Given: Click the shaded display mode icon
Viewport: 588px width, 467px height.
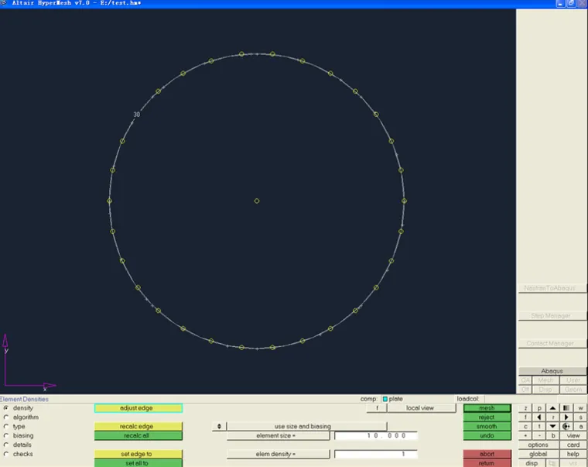Looking at the screenshot, I should [x=566, y=408].
